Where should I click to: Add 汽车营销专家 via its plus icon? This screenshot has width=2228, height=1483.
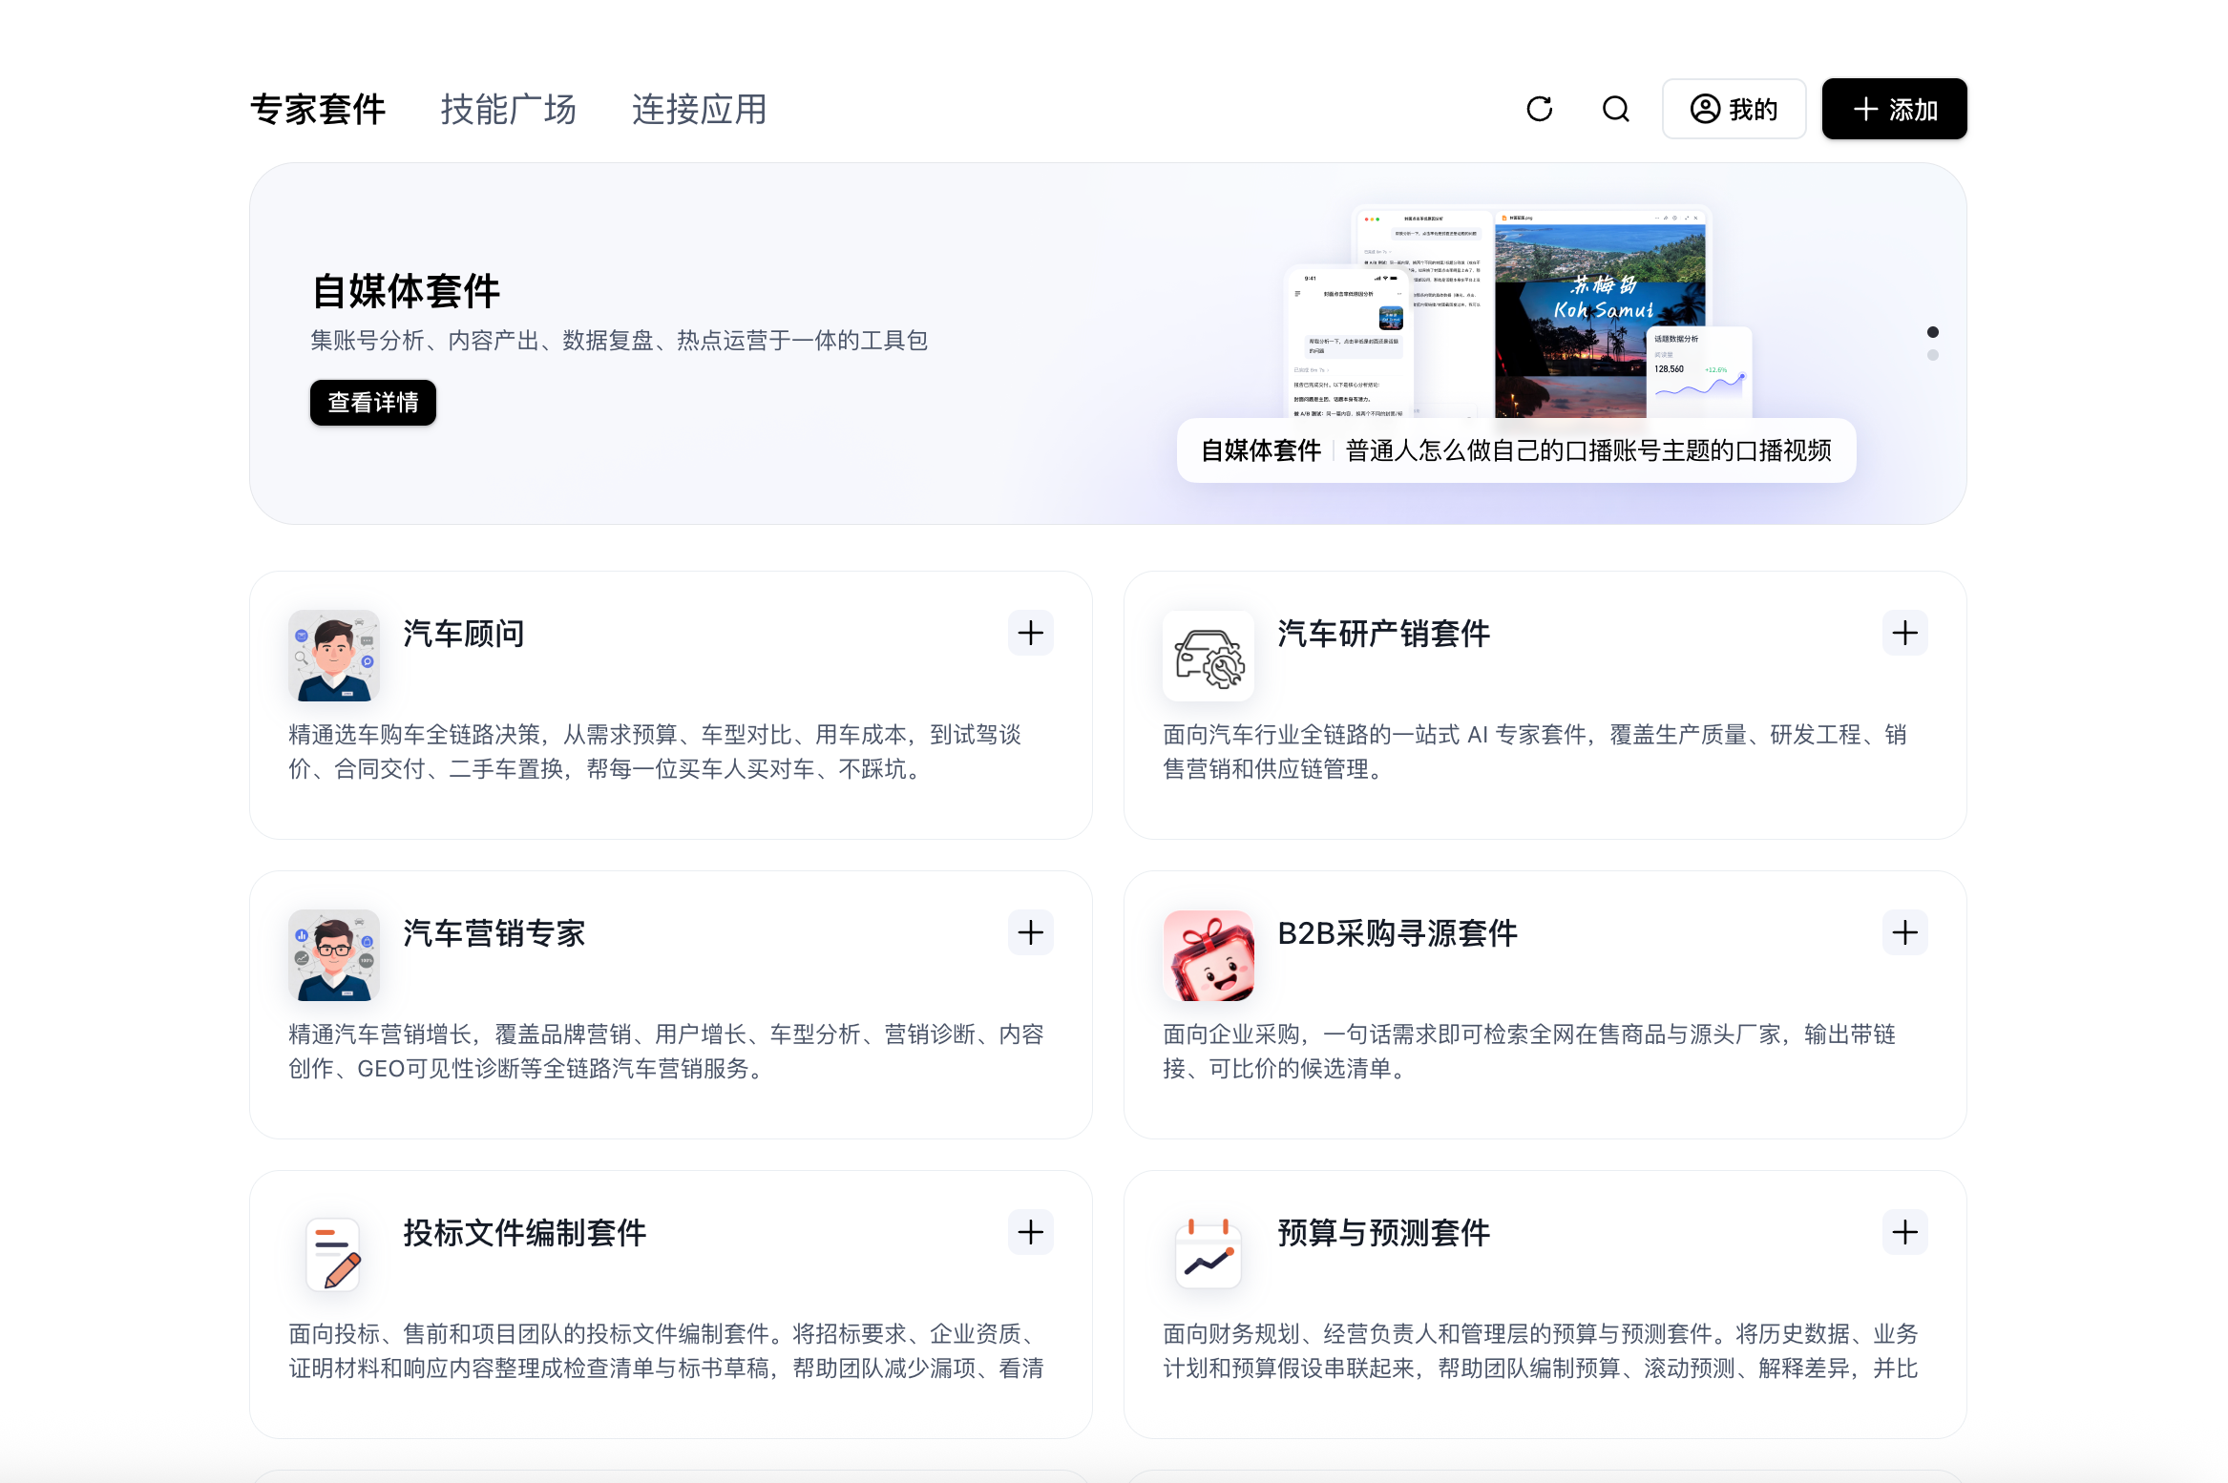1030,932
